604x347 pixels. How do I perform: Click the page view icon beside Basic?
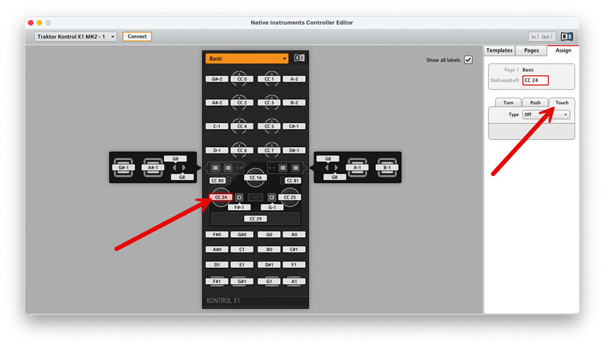(299, 58)
